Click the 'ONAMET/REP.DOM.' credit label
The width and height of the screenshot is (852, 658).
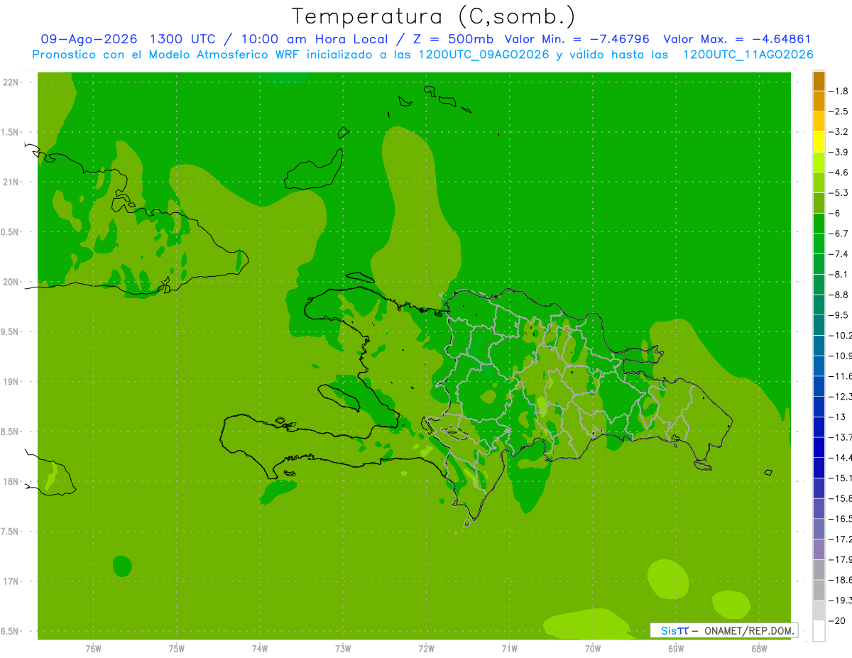point(748,630)
